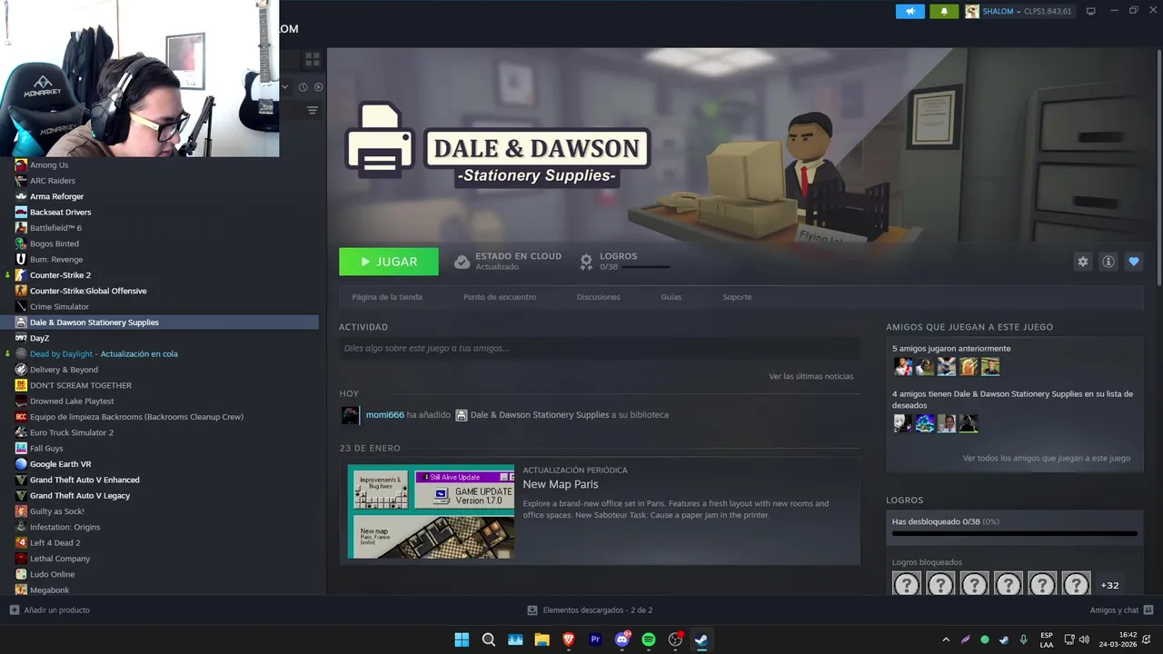Open Elementos descargados downloads status
The width and height of the screenshot is (1163, 654).
pyautogui.click(x=591, y=610)
